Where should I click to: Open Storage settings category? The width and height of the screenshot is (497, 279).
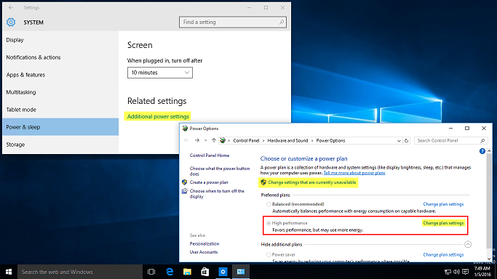(x=60, y=145)
